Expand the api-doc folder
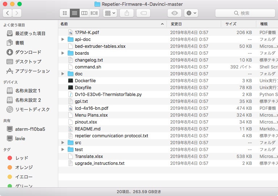Screen dimensions: 278x196 pos(63,39)
